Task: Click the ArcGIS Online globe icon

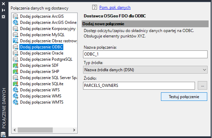Action: click(15, 22)
